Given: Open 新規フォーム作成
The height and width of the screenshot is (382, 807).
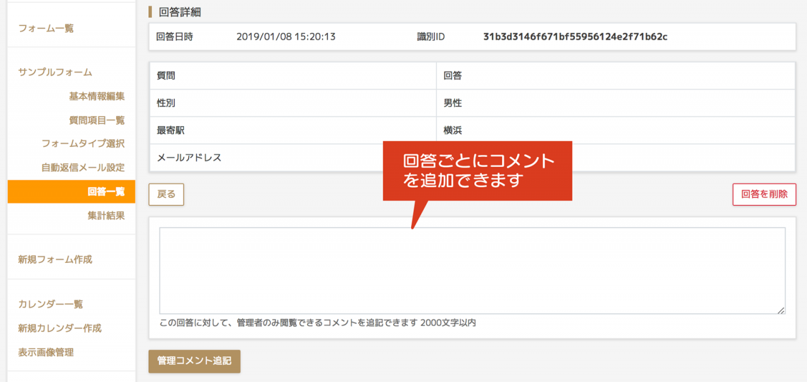Looking at the screenshot, I should click(55, 260).
